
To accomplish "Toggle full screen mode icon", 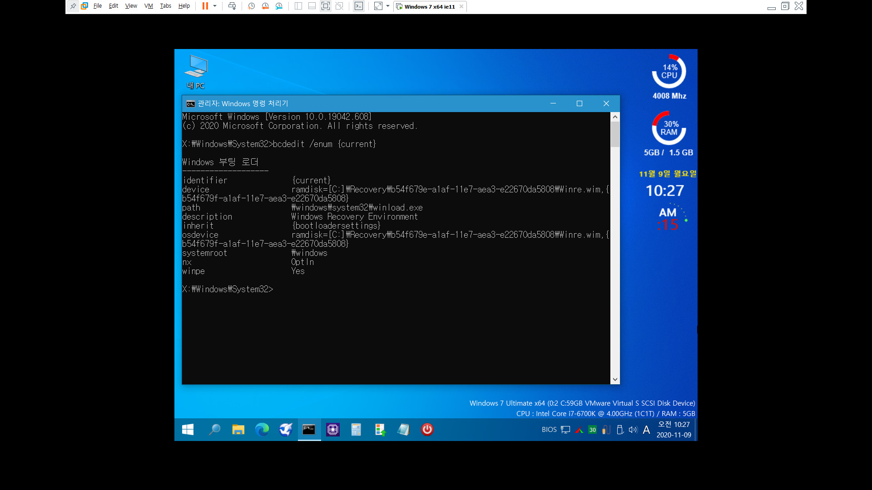I will click(326, 6).
